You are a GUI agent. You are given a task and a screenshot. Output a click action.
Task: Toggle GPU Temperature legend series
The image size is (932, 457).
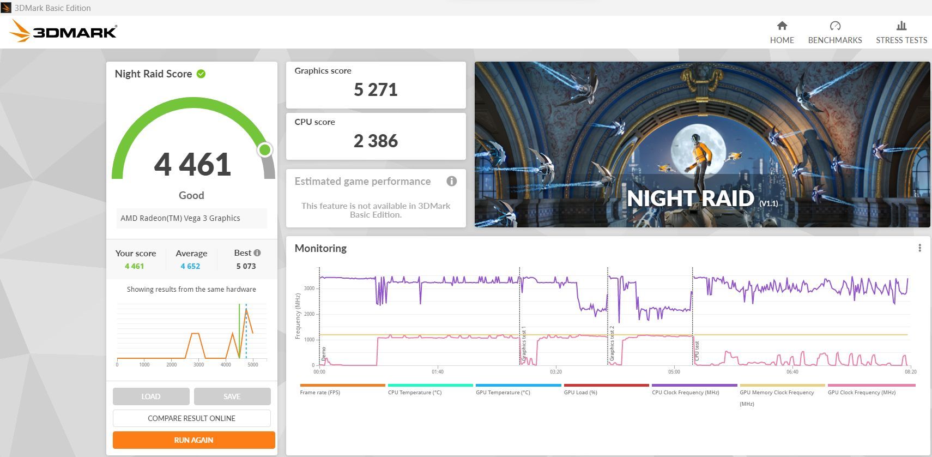(x=503, y=392)
